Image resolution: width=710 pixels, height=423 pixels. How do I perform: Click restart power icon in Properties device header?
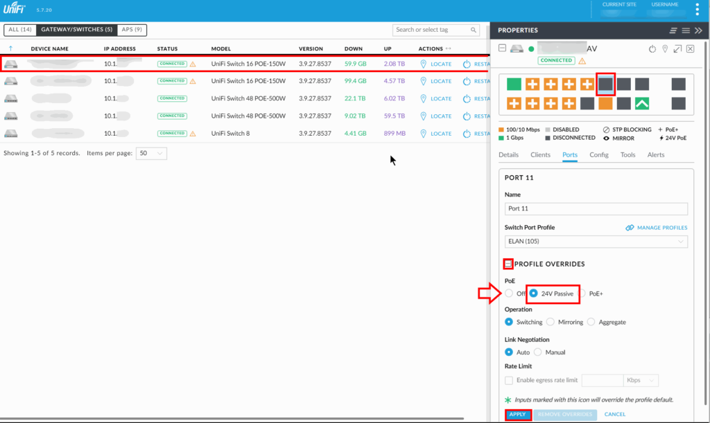pyautogui.click(x=652, y=48)
